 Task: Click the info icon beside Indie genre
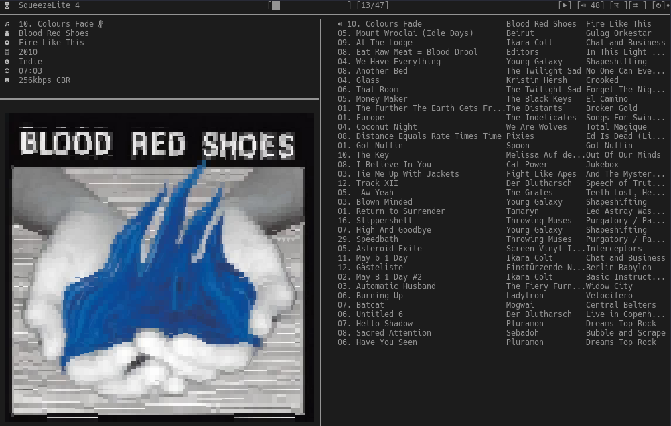7,62
